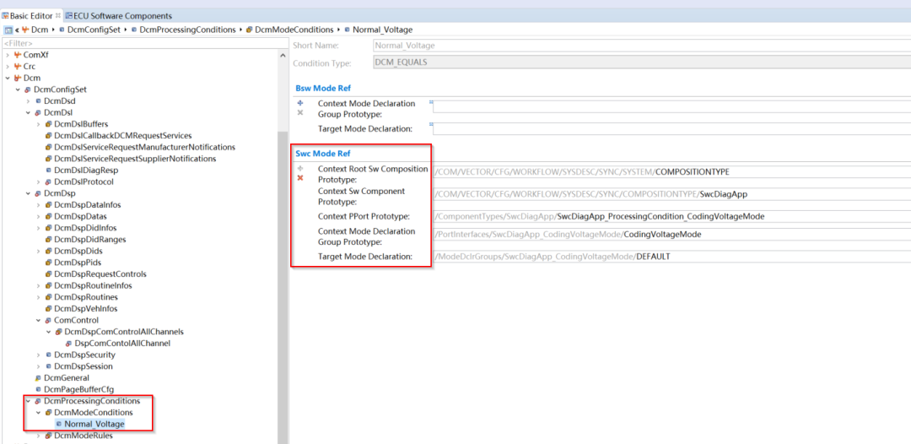
Task: Expand the Crc tree node
Action: coord(8,66)
